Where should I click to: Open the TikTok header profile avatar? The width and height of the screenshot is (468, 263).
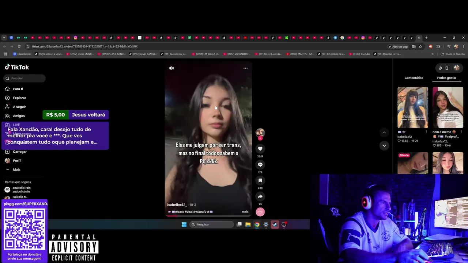point(457,68)
